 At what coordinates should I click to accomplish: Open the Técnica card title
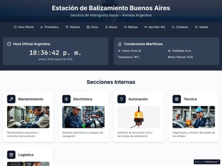pyautogui.click(x=190, y=99)
